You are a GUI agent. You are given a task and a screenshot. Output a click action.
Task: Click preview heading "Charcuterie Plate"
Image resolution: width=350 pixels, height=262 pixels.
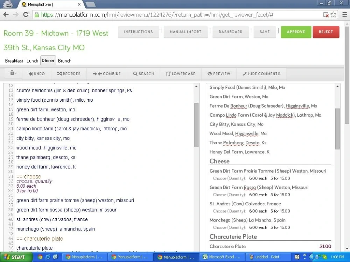233,236
